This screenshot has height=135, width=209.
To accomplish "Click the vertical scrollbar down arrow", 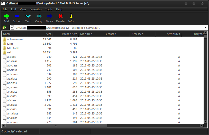I will [206, 122].
